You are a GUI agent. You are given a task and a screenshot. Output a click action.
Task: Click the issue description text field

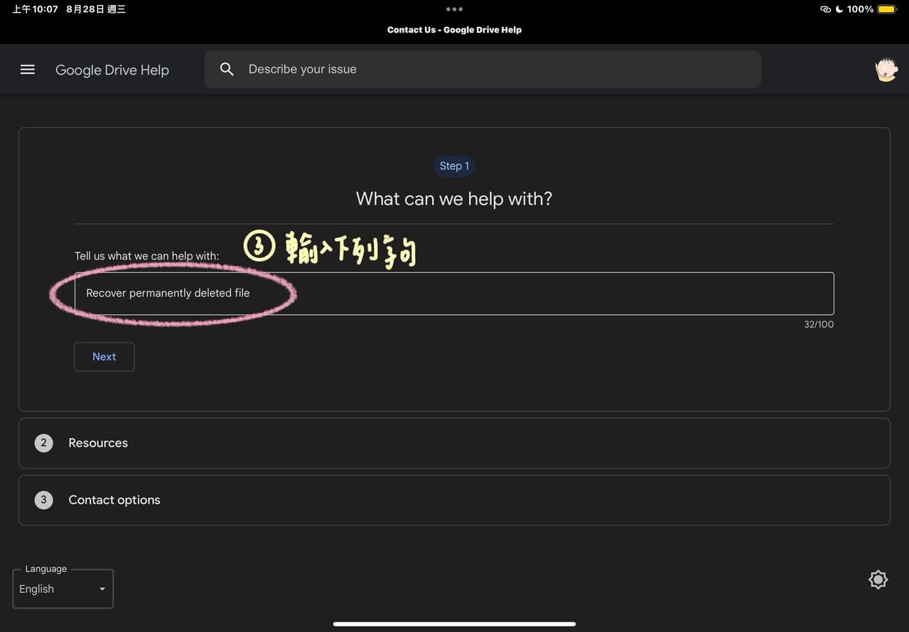click(x=454, y=294)
